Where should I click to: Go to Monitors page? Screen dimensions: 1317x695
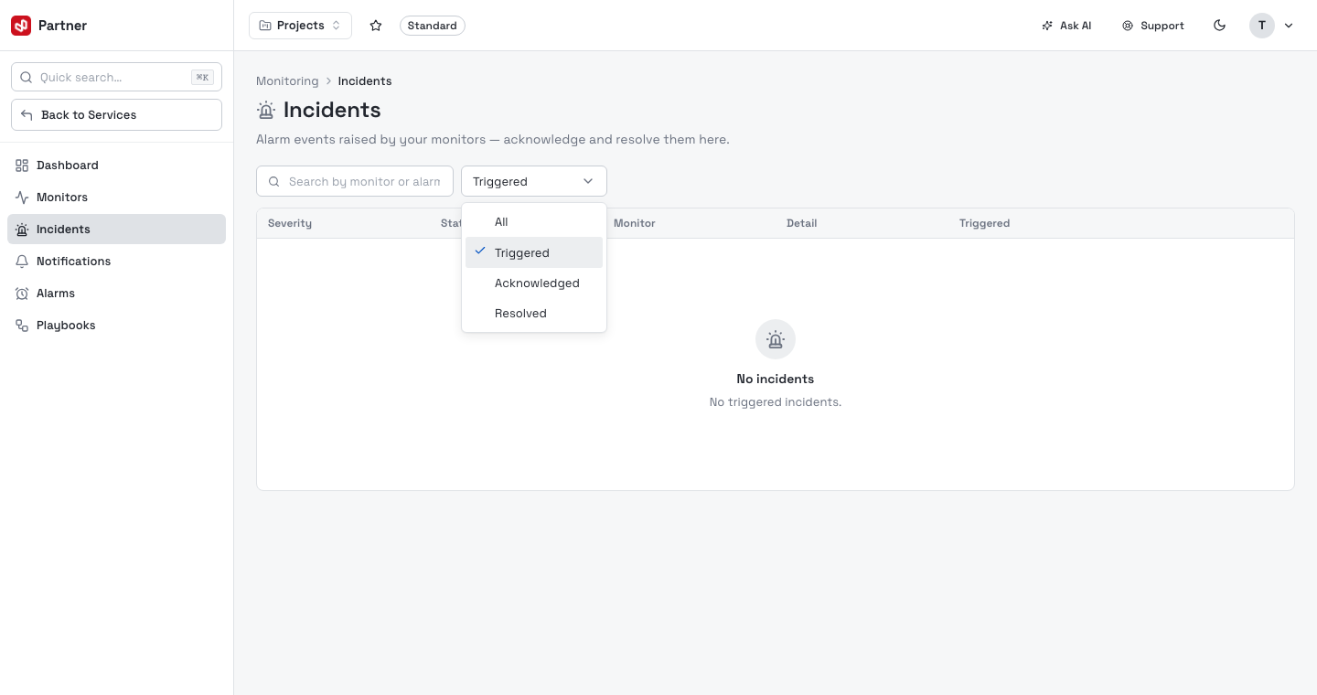(116, 198)
